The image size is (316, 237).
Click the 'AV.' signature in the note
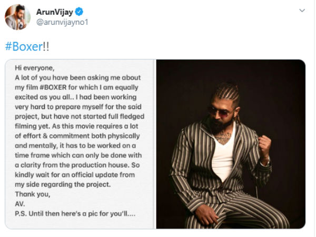click(x=20, y=204)
